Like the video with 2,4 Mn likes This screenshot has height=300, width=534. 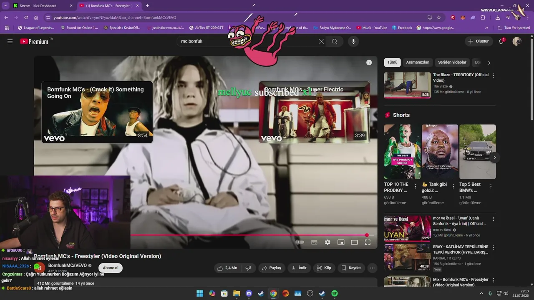227,268
